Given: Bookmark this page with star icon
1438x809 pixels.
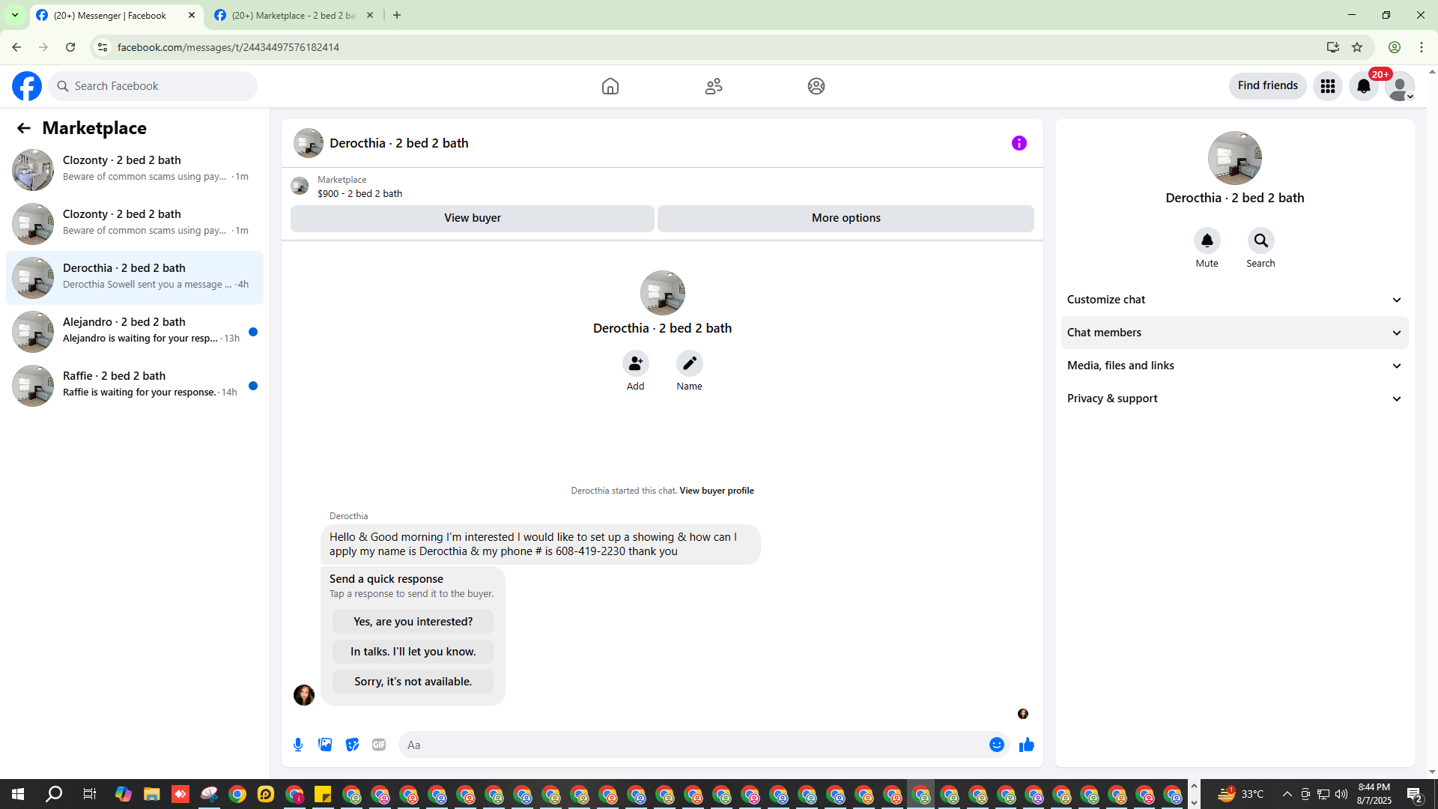Looking at the screenshot, I should tap(1357, 47).
